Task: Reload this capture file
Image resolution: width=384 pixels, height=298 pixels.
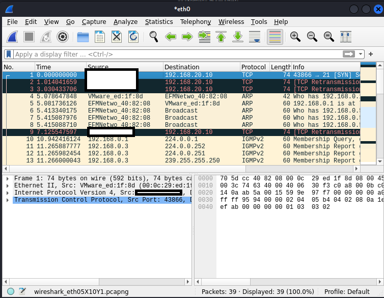Action: click(133, 37)
